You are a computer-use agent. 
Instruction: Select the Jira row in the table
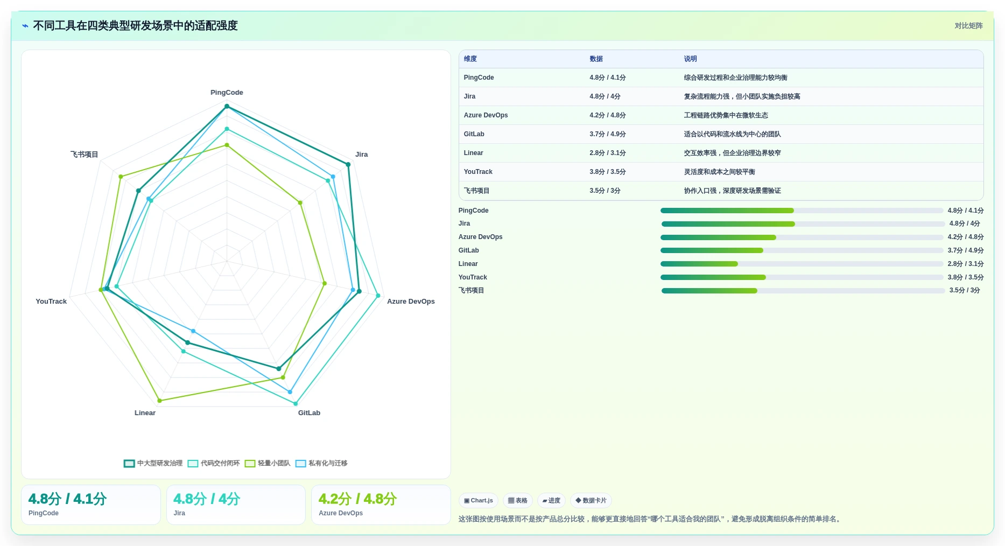721,96
